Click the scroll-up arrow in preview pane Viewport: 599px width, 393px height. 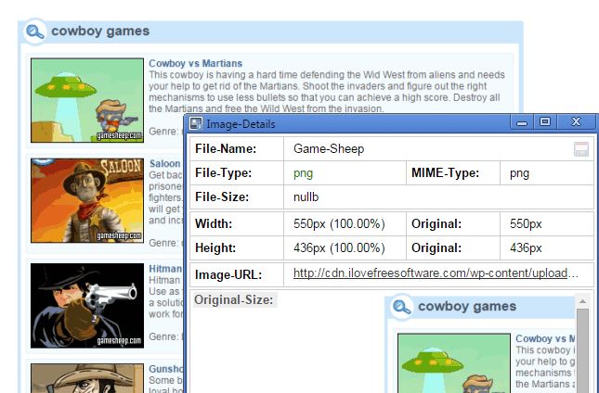point(582,302)
